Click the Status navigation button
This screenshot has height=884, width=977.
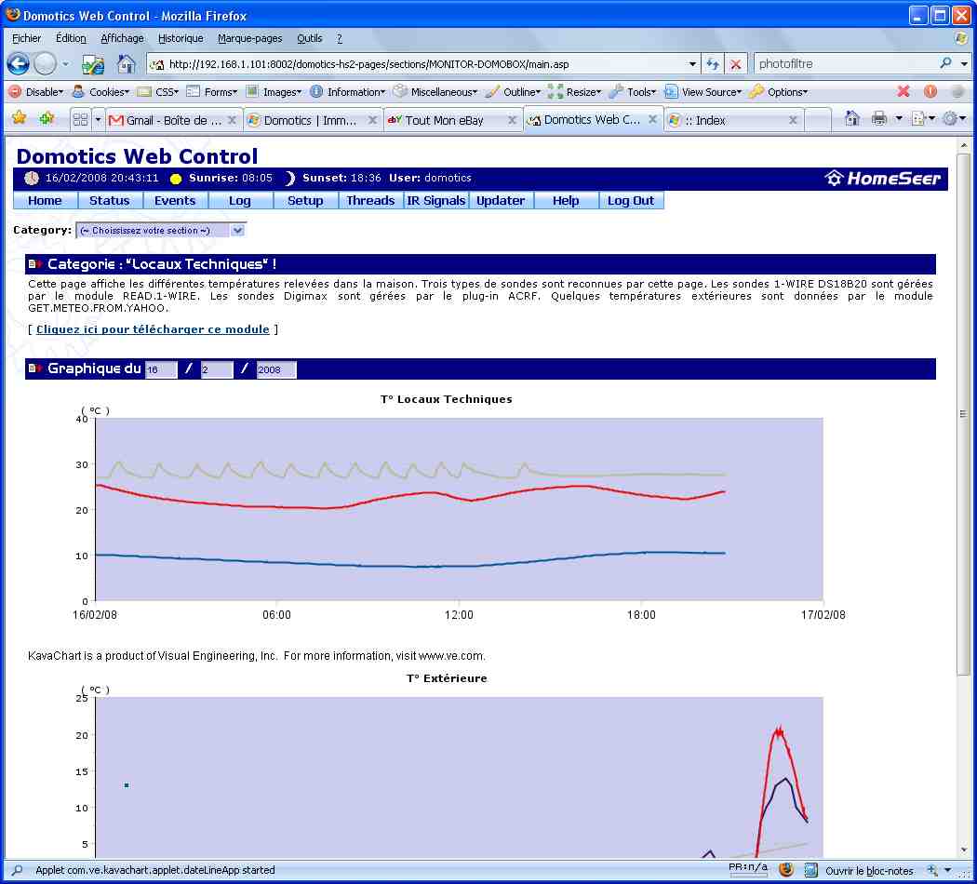[110, 201]
